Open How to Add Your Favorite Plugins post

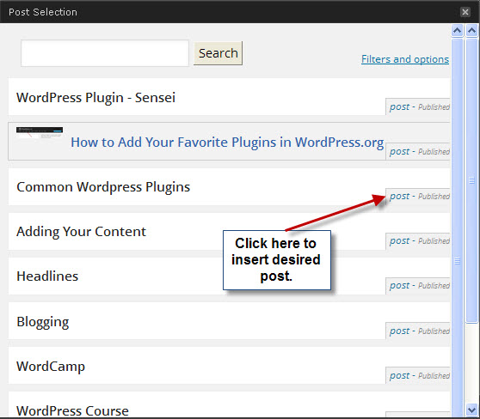pyautogui.click(x=227, y=143)
